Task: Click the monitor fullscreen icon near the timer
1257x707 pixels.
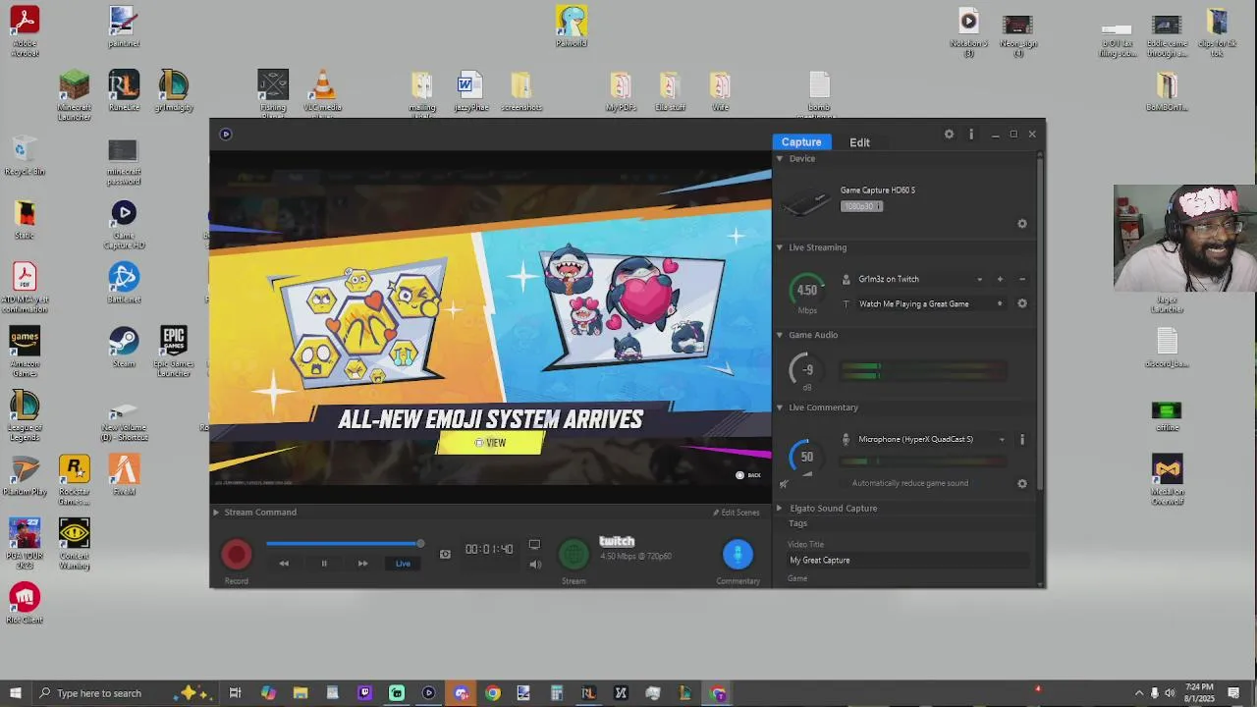Action: [534, 545]
